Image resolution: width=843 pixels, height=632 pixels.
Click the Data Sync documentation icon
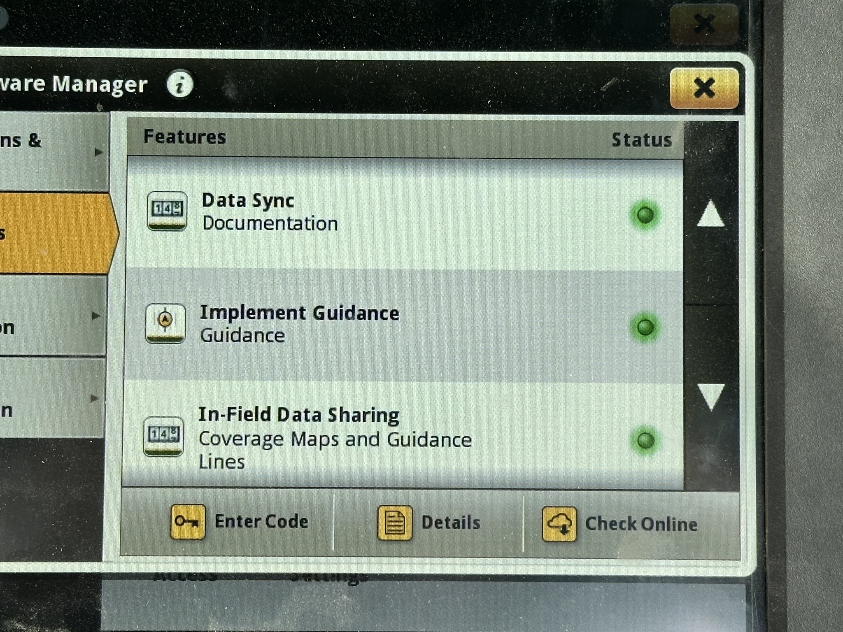167,211
